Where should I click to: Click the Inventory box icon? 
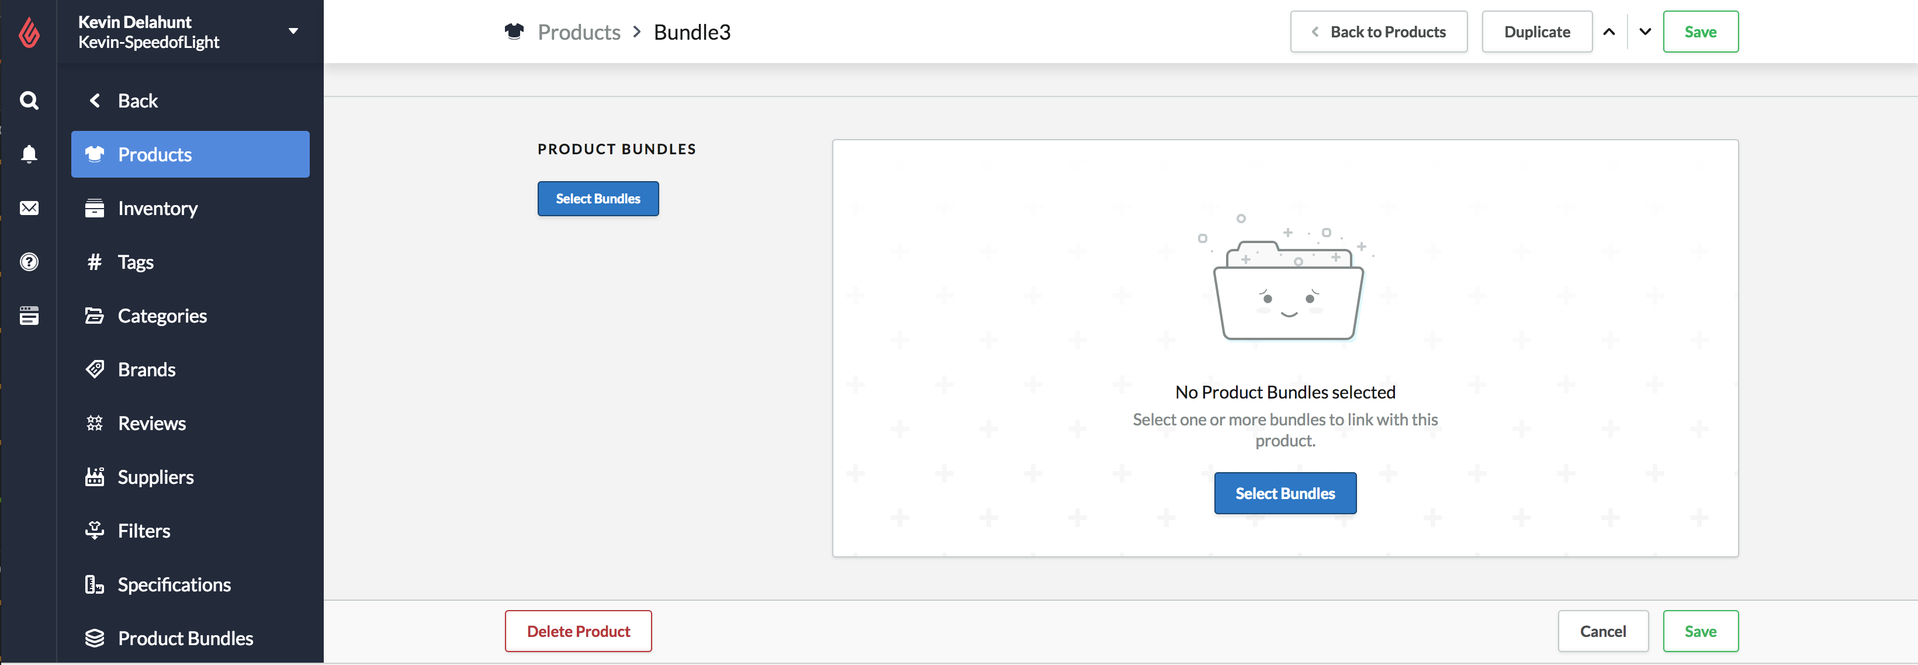coord(95,208)
